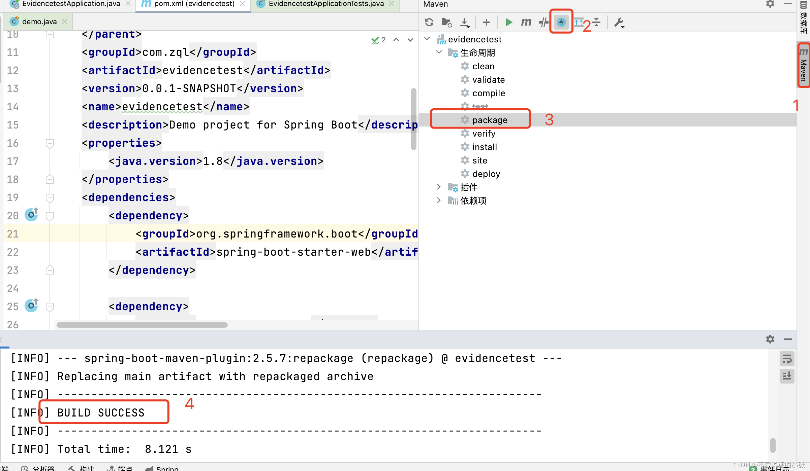Image resolution: width=810 pixels, height=471 pixels.
Task: Click Execute Maven Goal 'm' icon
Action: pos(526,22)
